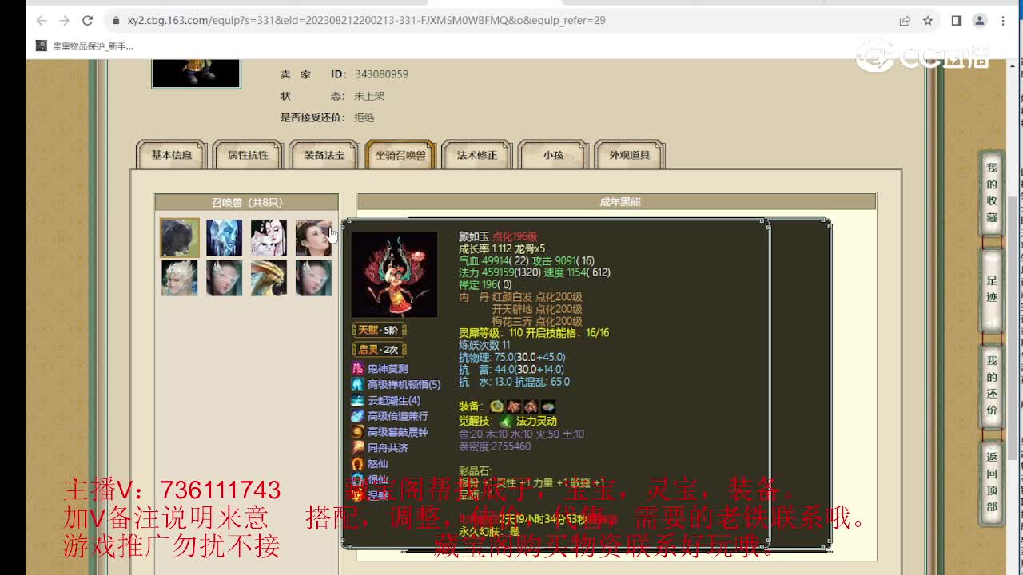Viewport: 1023px width, 575px height.
Task: Select the white spiky-haired summon portrait
Action: tap(180, 278)
